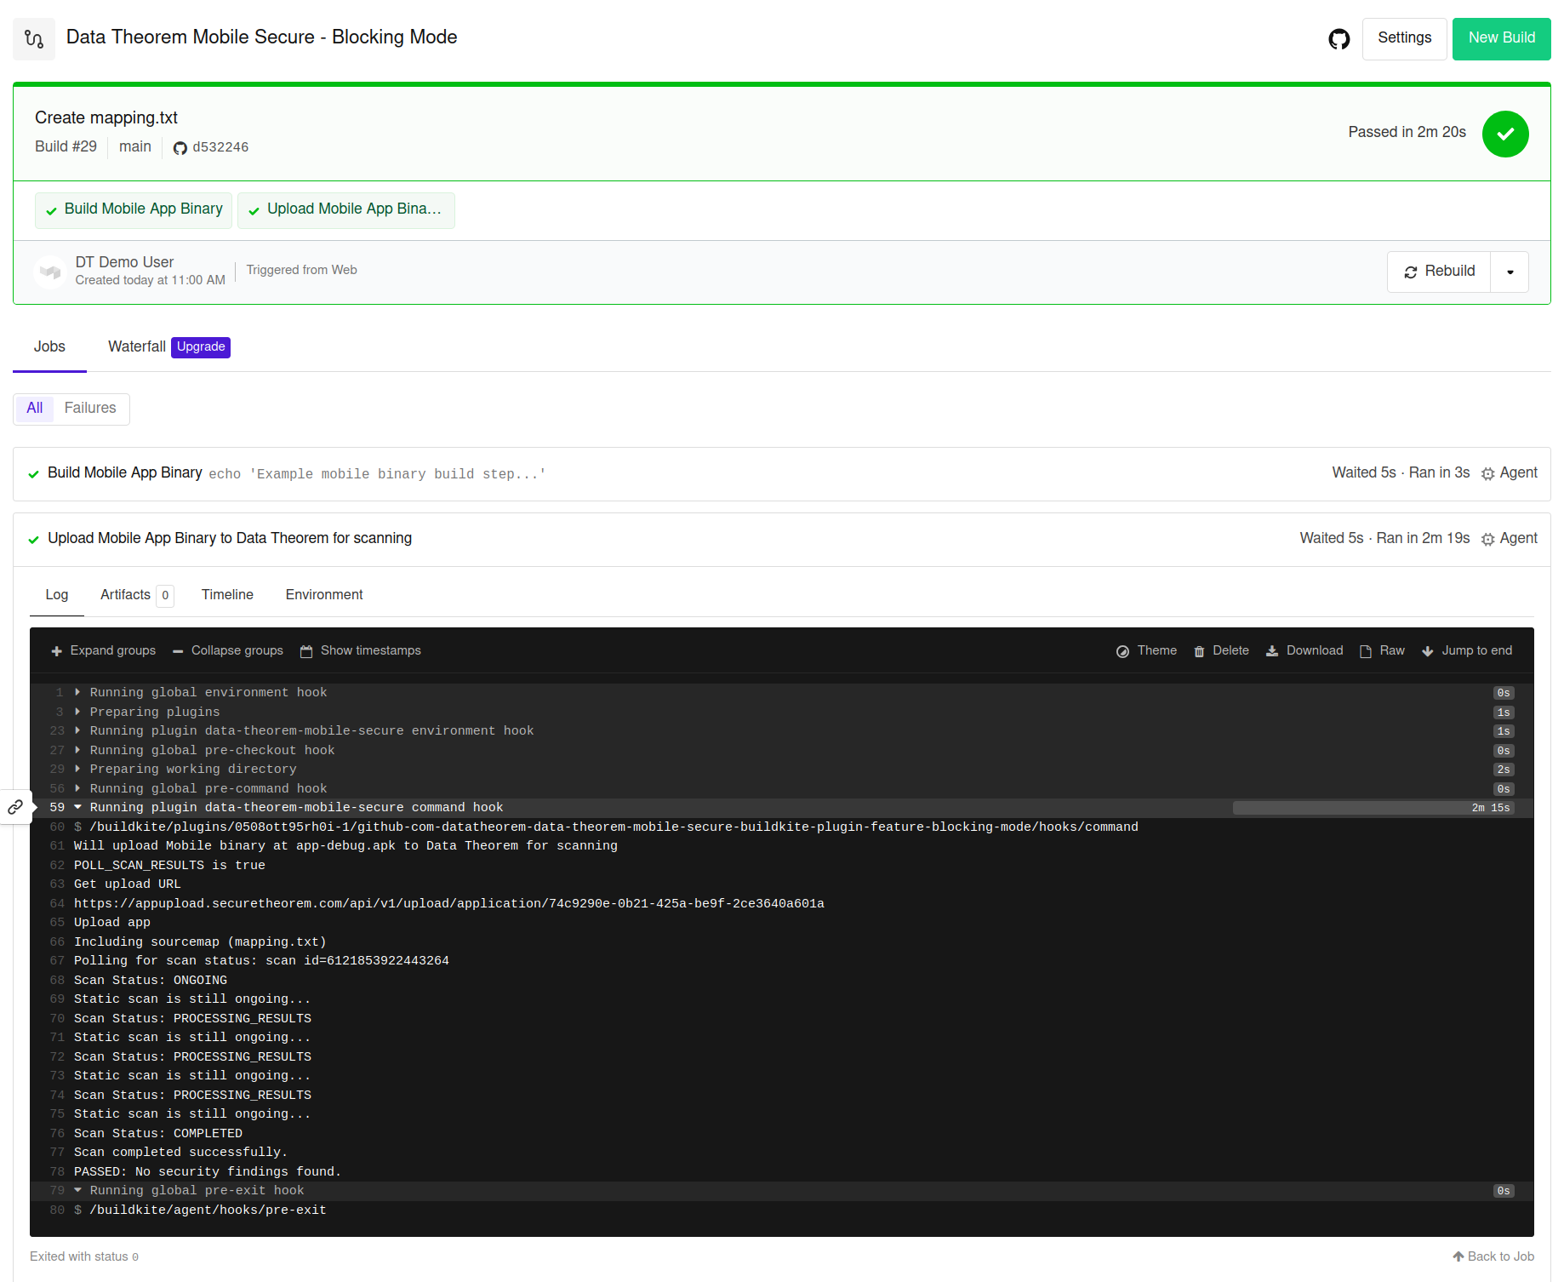Expand 'Running global pre-checkout hook' group
This screenshot has height=1282, width=1564.
click(x=77, y=750)
